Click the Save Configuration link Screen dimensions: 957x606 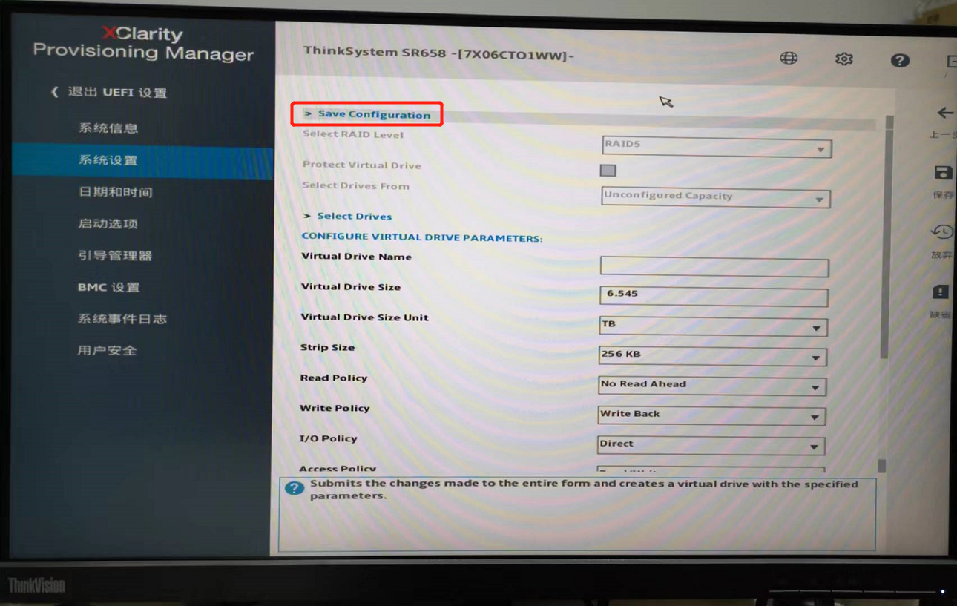tap(374, 114)
